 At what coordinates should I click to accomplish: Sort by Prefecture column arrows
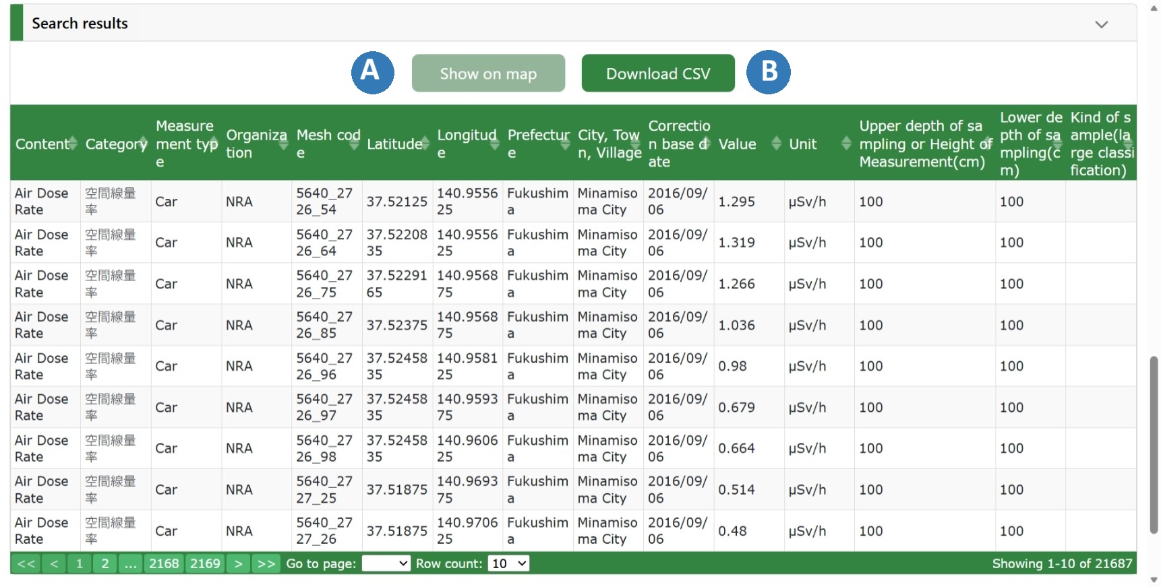pyautogui.click(x=565, y=144)
